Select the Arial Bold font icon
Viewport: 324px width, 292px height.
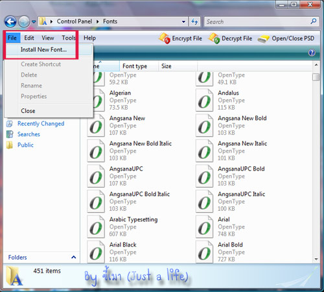pos(204,252)
